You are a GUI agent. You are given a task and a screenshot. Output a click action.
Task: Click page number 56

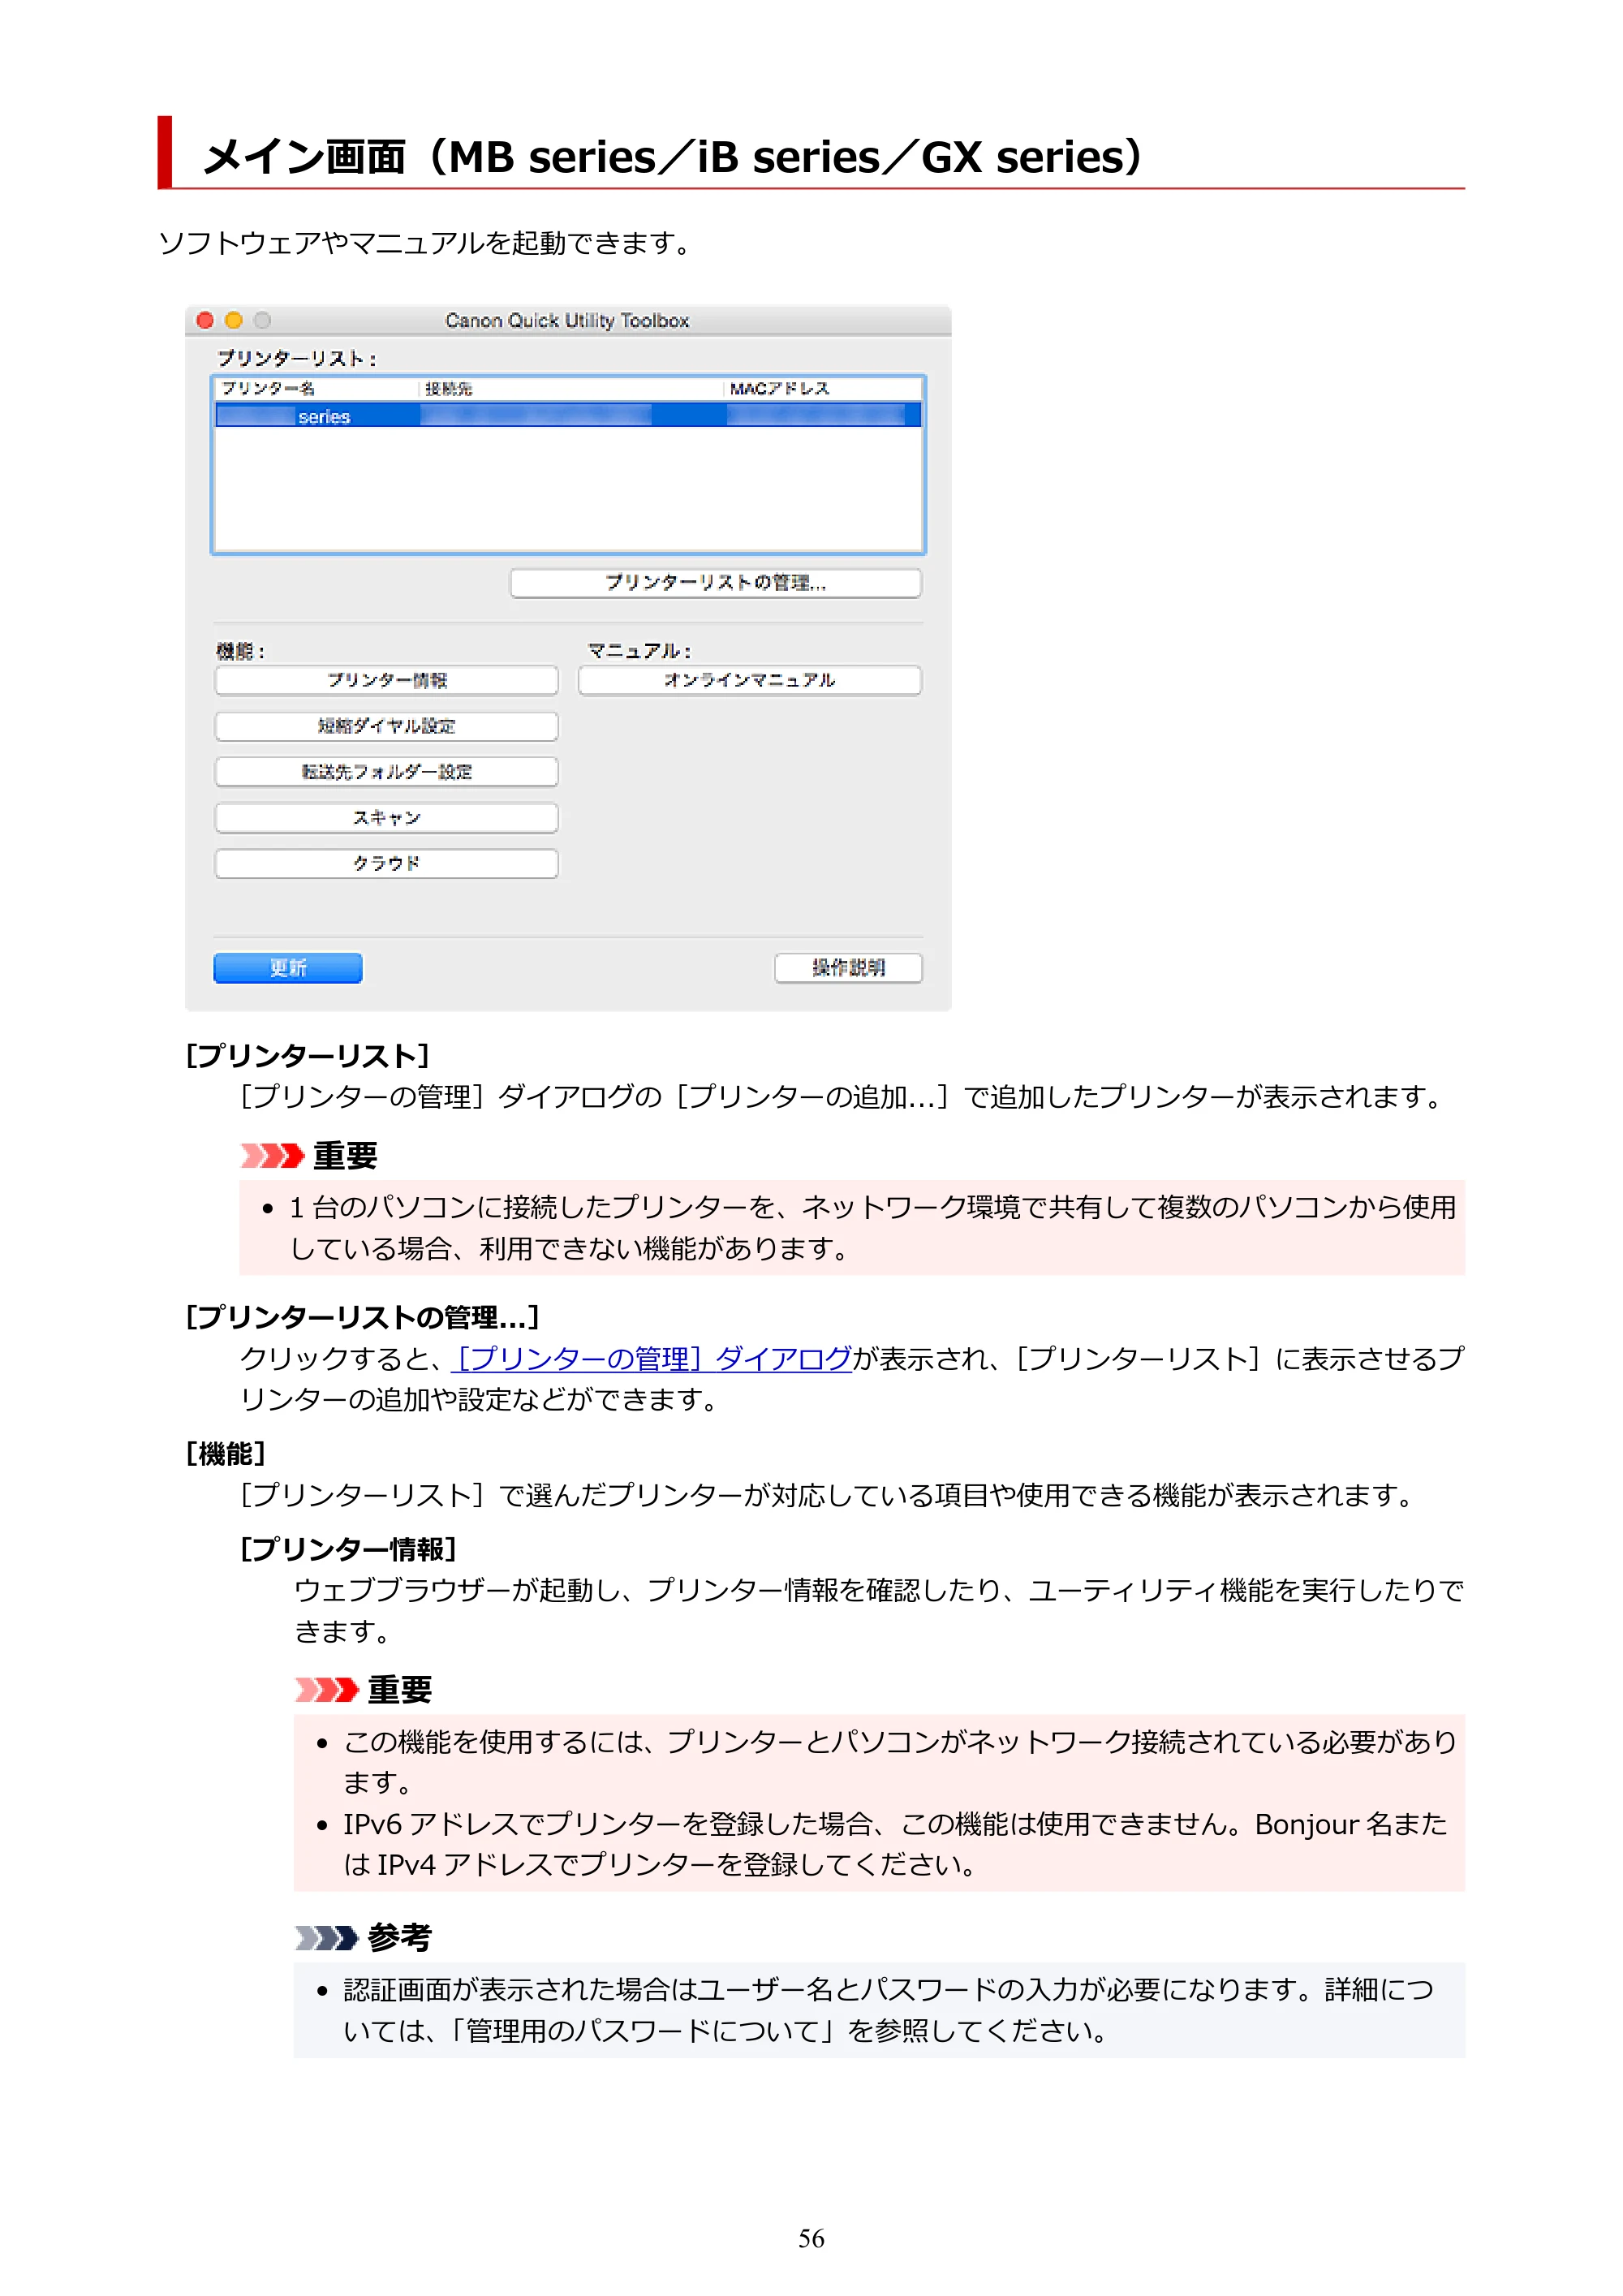pos(811,2239)
